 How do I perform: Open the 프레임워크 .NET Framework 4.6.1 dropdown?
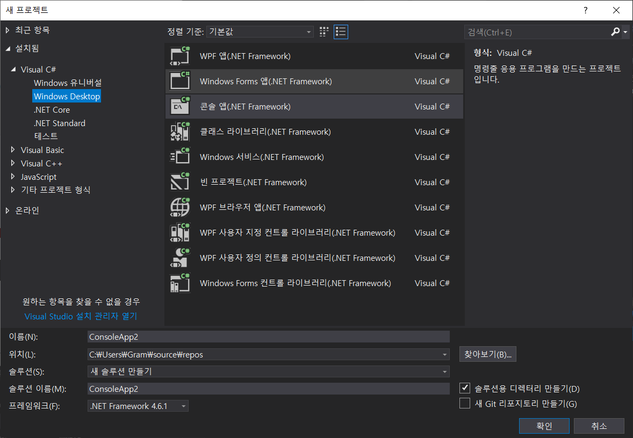tap(138, 406)
